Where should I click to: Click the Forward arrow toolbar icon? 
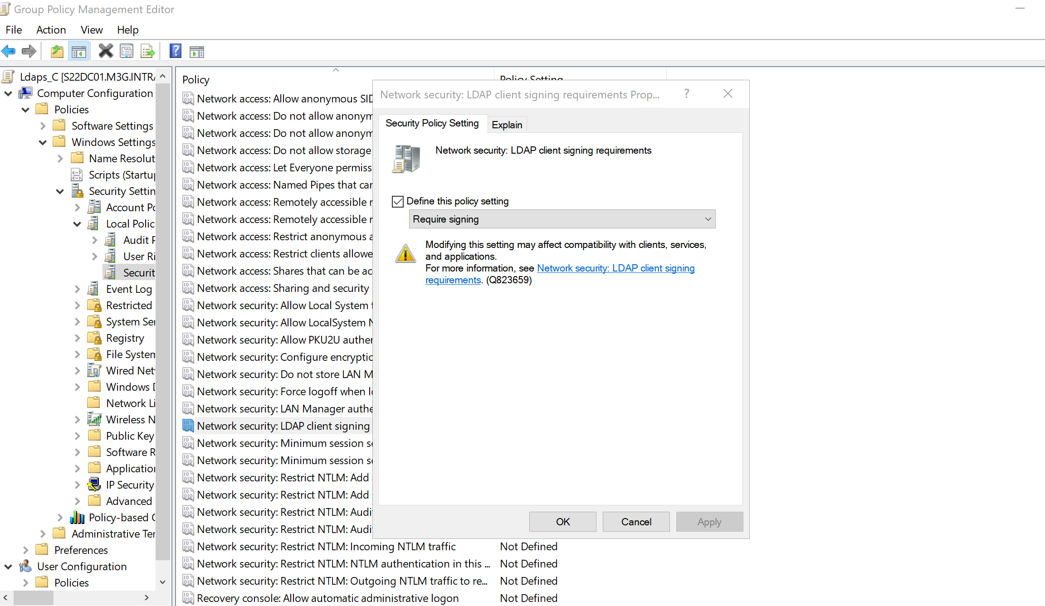29,51
